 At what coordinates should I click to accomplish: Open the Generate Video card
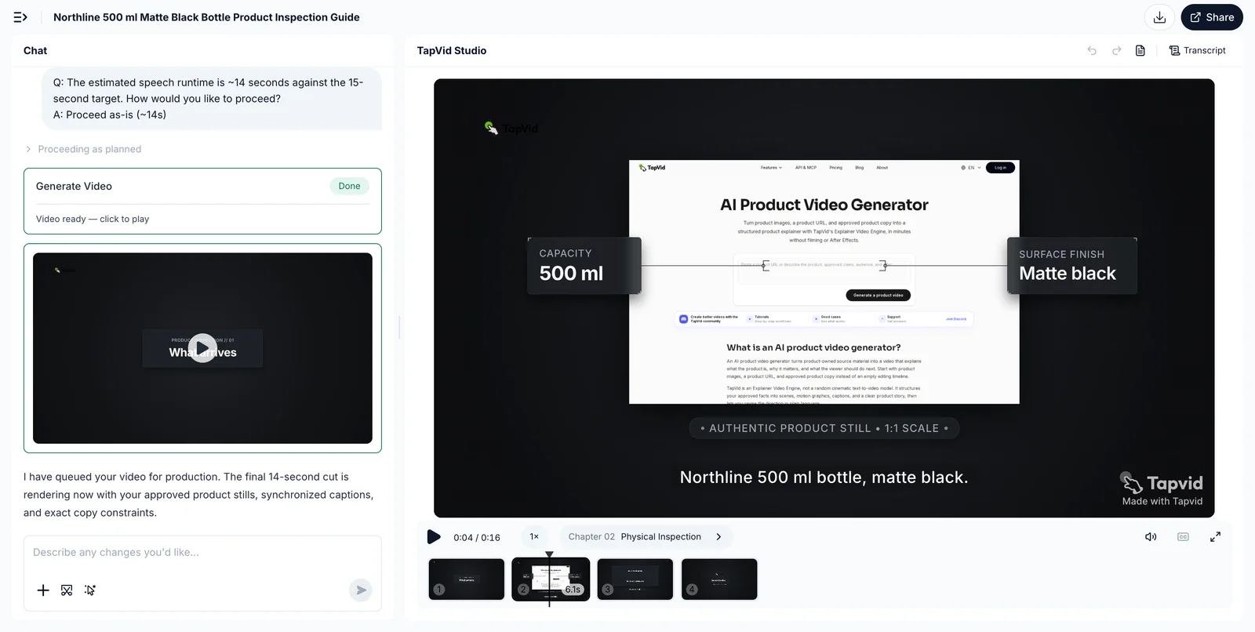point(202,201)
